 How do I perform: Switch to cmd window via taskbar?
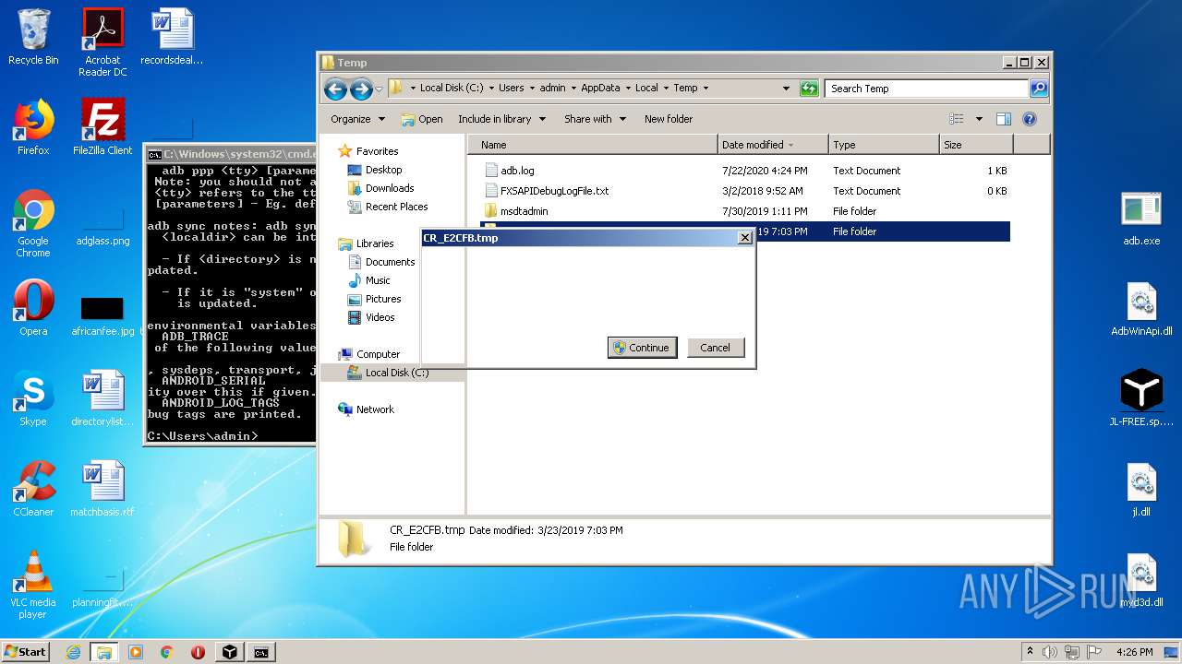(261, 652)
